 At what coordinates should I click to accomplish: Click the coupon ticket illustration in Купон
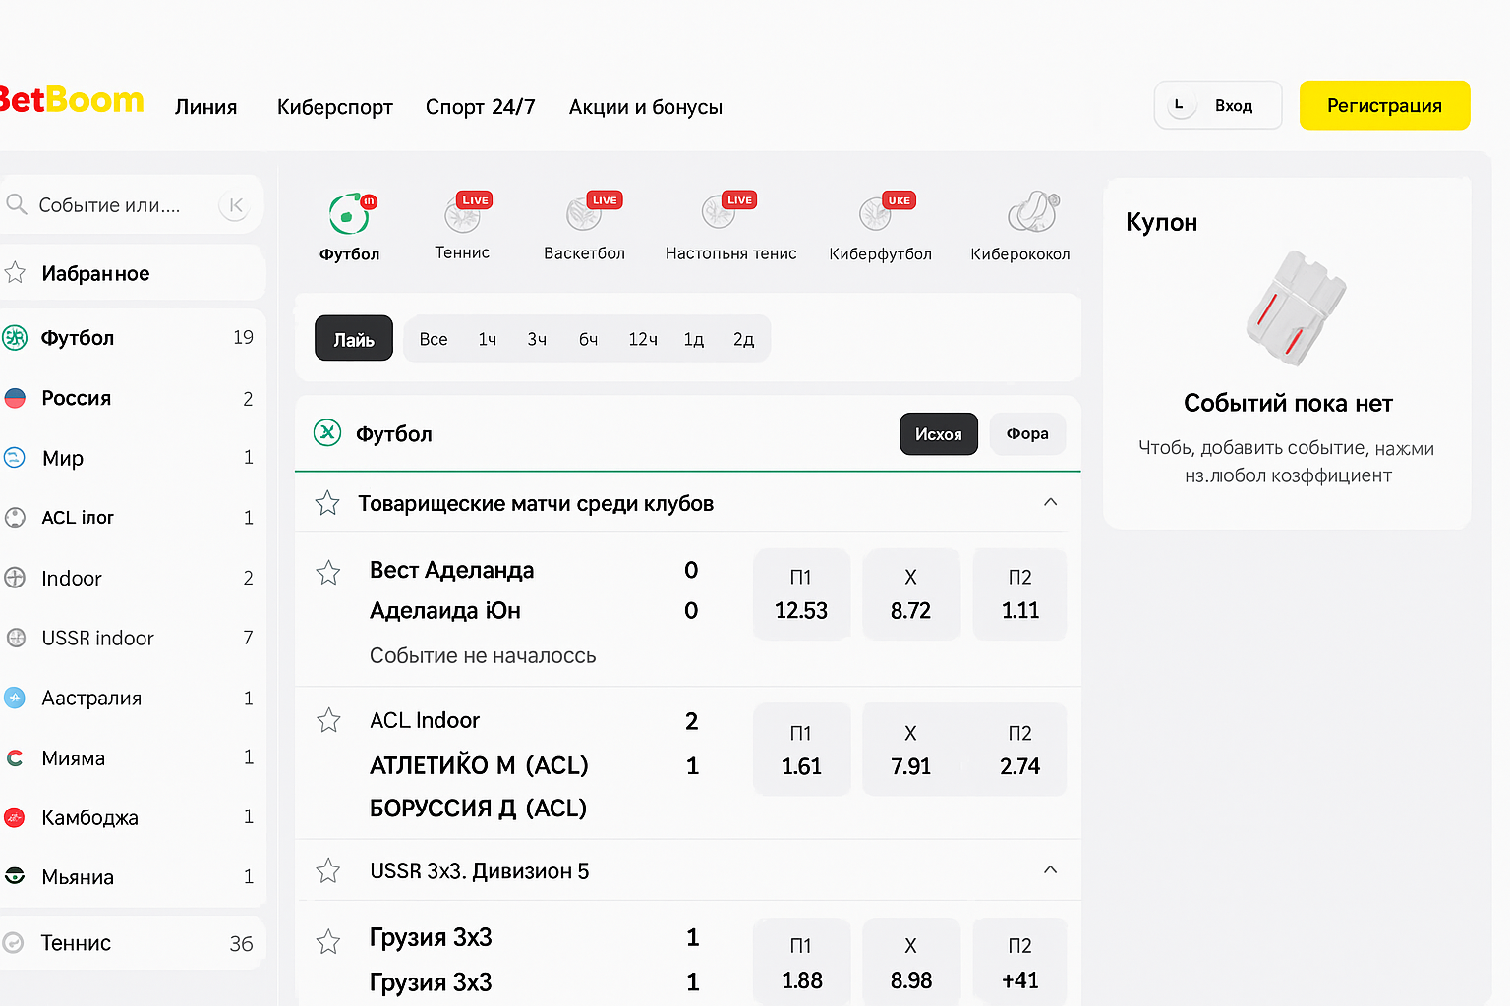(x=1295, y=307)
